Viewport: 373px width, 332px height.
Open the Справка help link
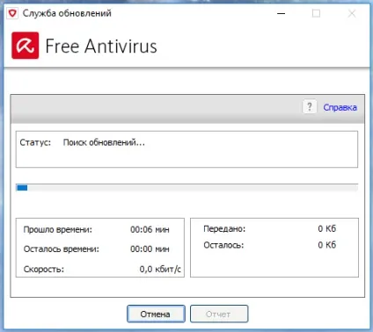click(x=340, y=107)
